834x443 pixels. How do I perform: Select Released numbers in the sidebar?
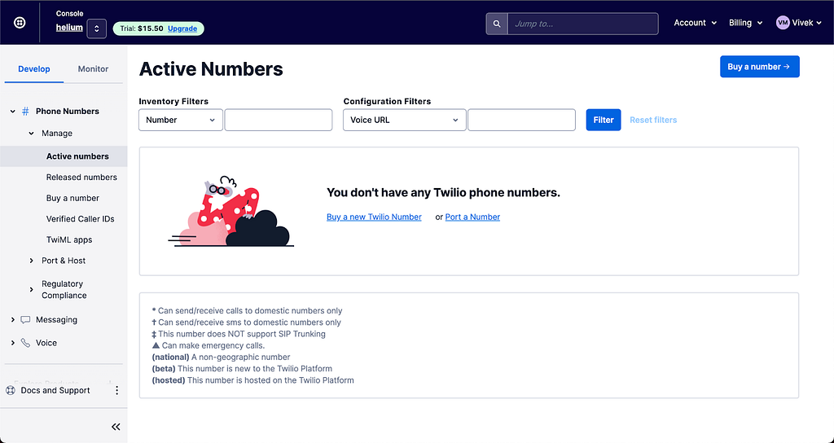(81, 177)
